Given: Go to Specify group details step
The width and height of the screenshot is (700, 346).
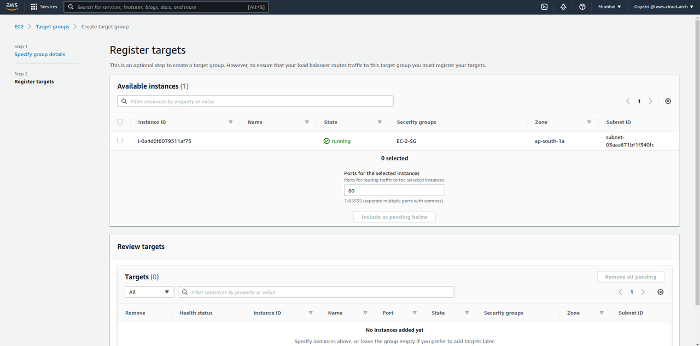Looking at the screenshot, I should pyautogui.click(x=39, y=54).
